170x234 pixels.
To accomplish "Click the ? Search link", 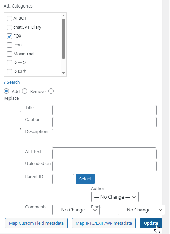I will (x=12, y=82).
